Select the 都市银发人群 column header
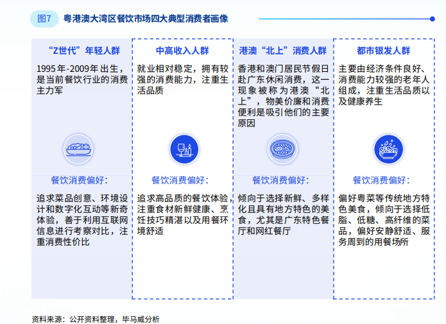Screen dimensions: 446x324 click(x=384, y=50)
